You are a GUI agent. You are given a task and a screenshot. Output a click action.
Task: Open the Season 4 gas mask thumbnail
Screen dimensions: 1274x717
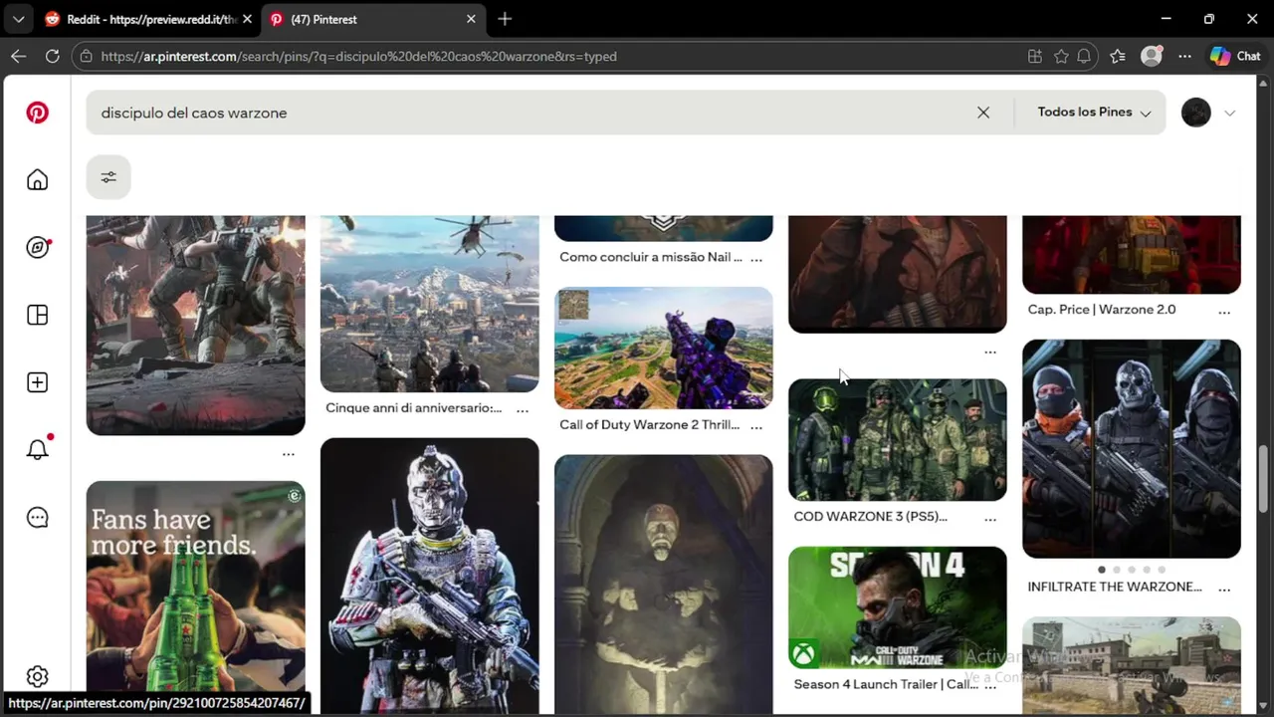pos(898,607)
